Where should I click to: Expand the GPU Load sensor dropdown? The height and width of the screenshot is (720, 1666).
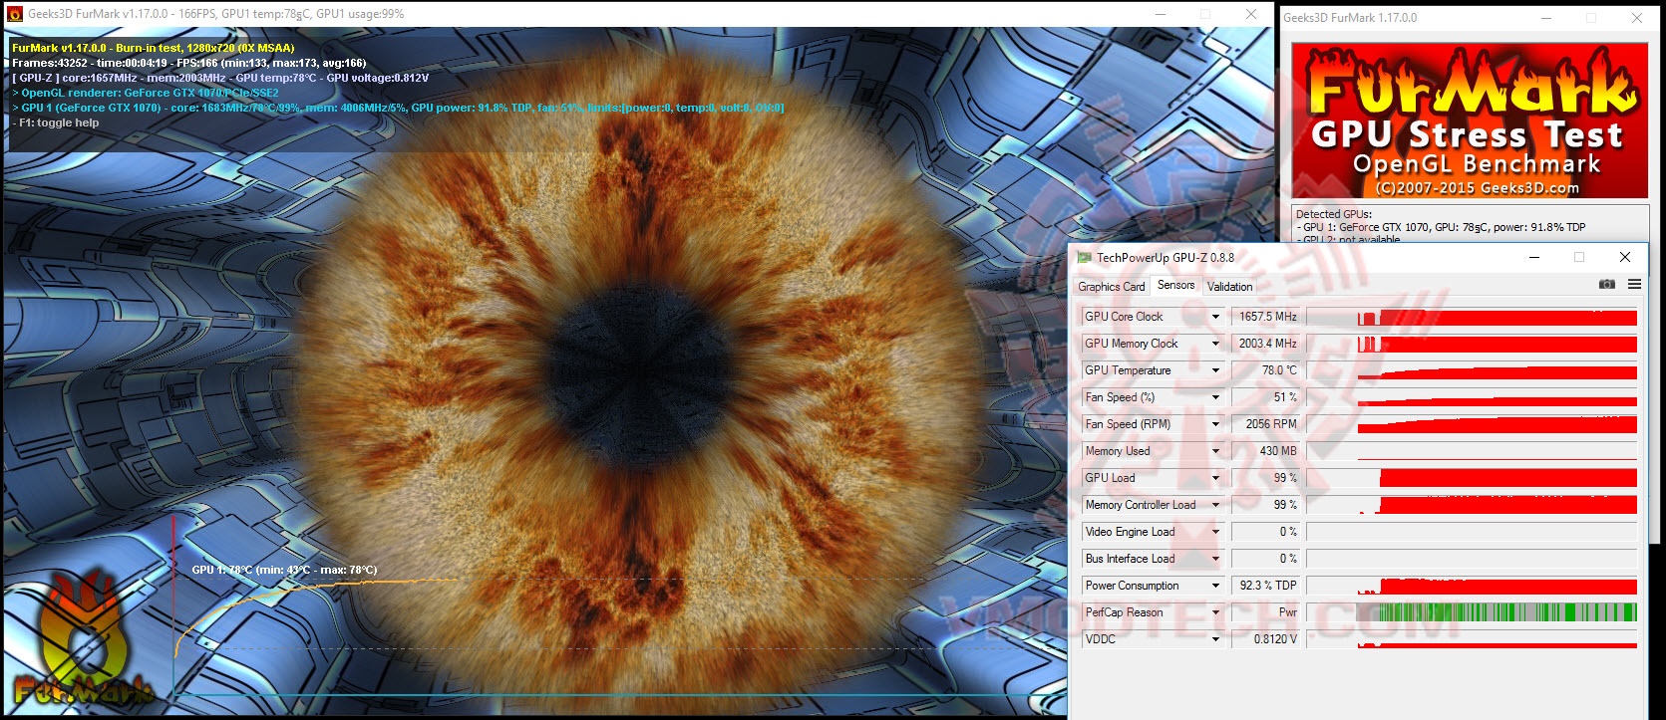coord(1215,478)
